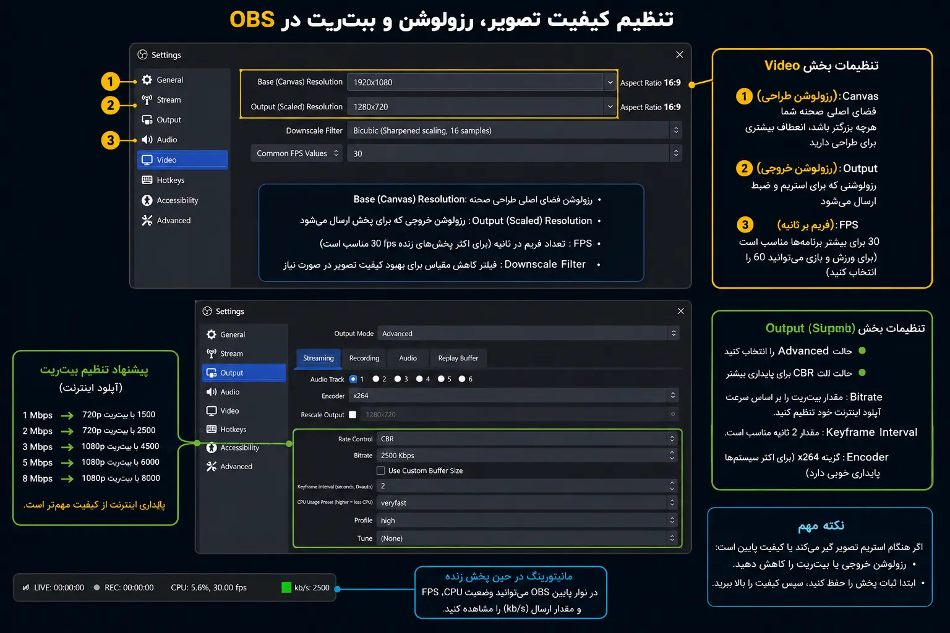Click the REC: 00:00:00 status text

[x=129, y=587]
